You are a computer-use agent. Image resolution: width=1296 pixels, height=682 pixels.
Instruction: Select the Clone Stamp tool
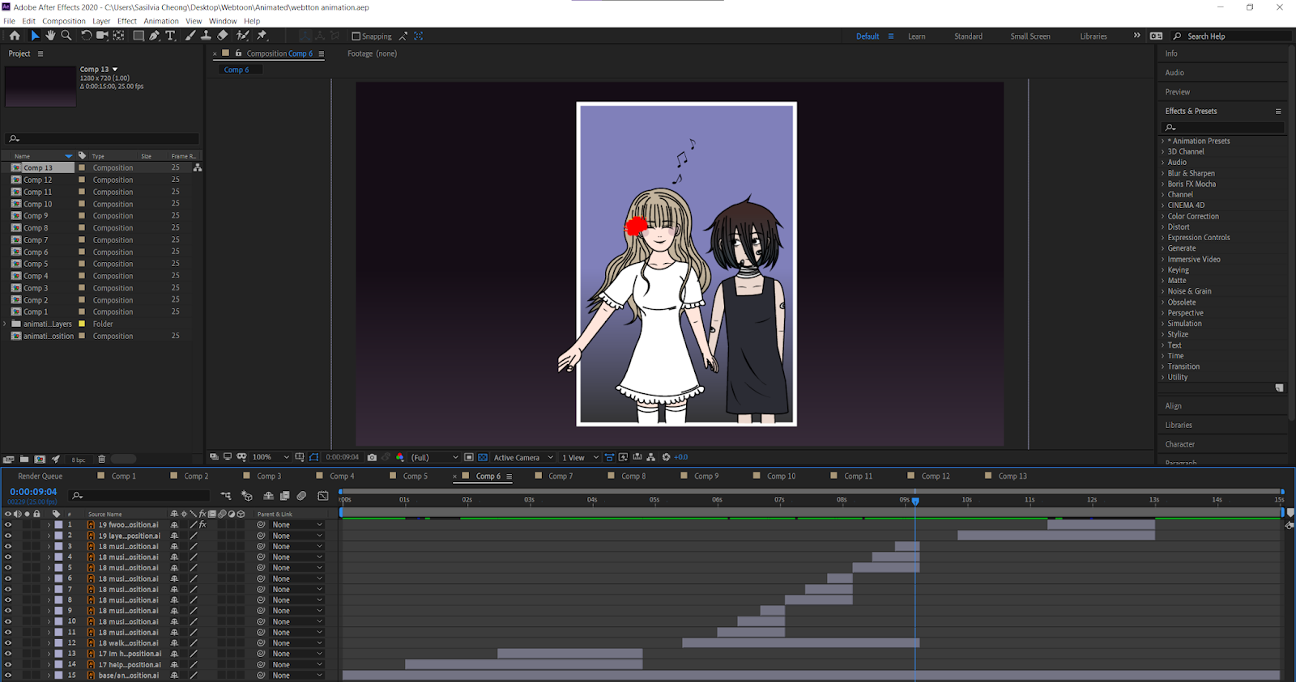click(x=206, y=36)
